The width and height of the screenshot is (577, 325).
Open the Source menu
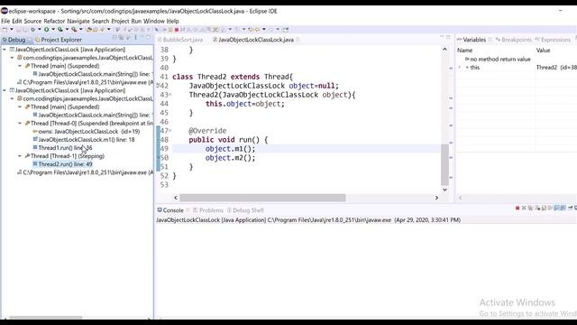[x=32, y=21]
